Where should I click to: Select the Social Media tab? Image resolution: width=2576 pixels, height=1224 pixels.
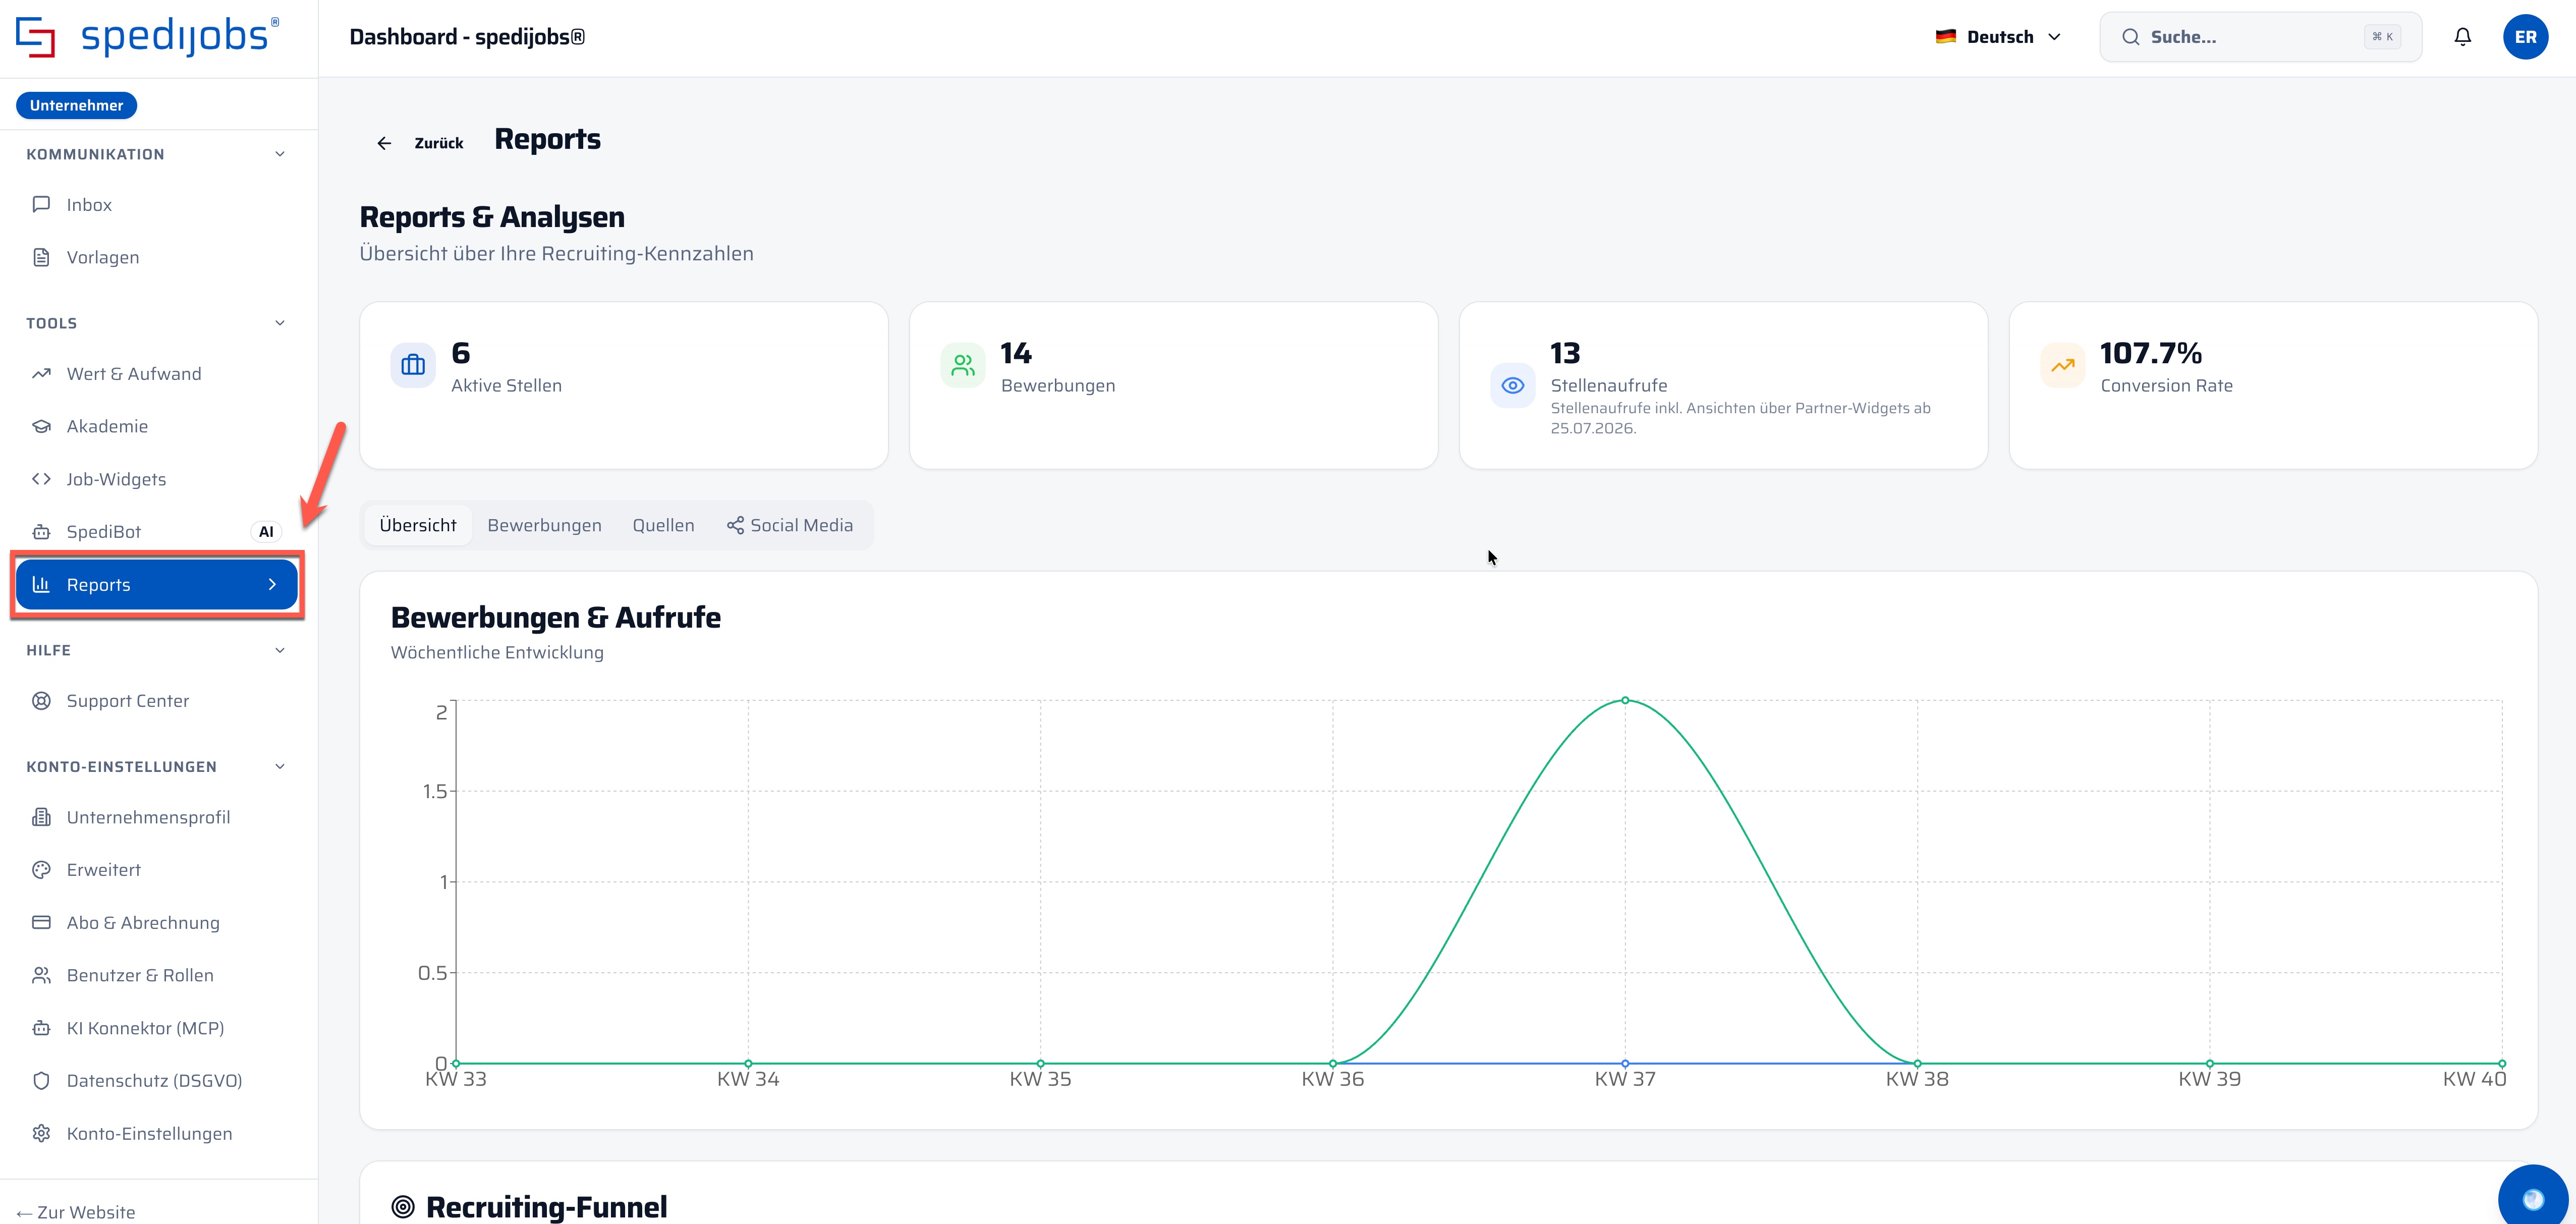tap(790, 525)
